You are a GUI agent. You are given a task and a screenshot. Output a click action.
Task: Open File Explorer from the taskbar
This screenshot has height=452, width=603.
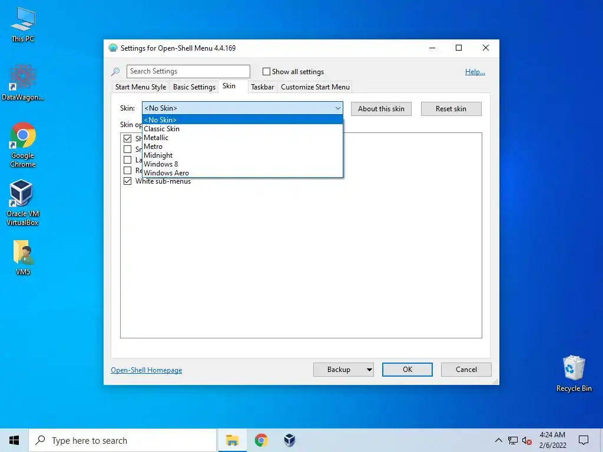point(232,440)
